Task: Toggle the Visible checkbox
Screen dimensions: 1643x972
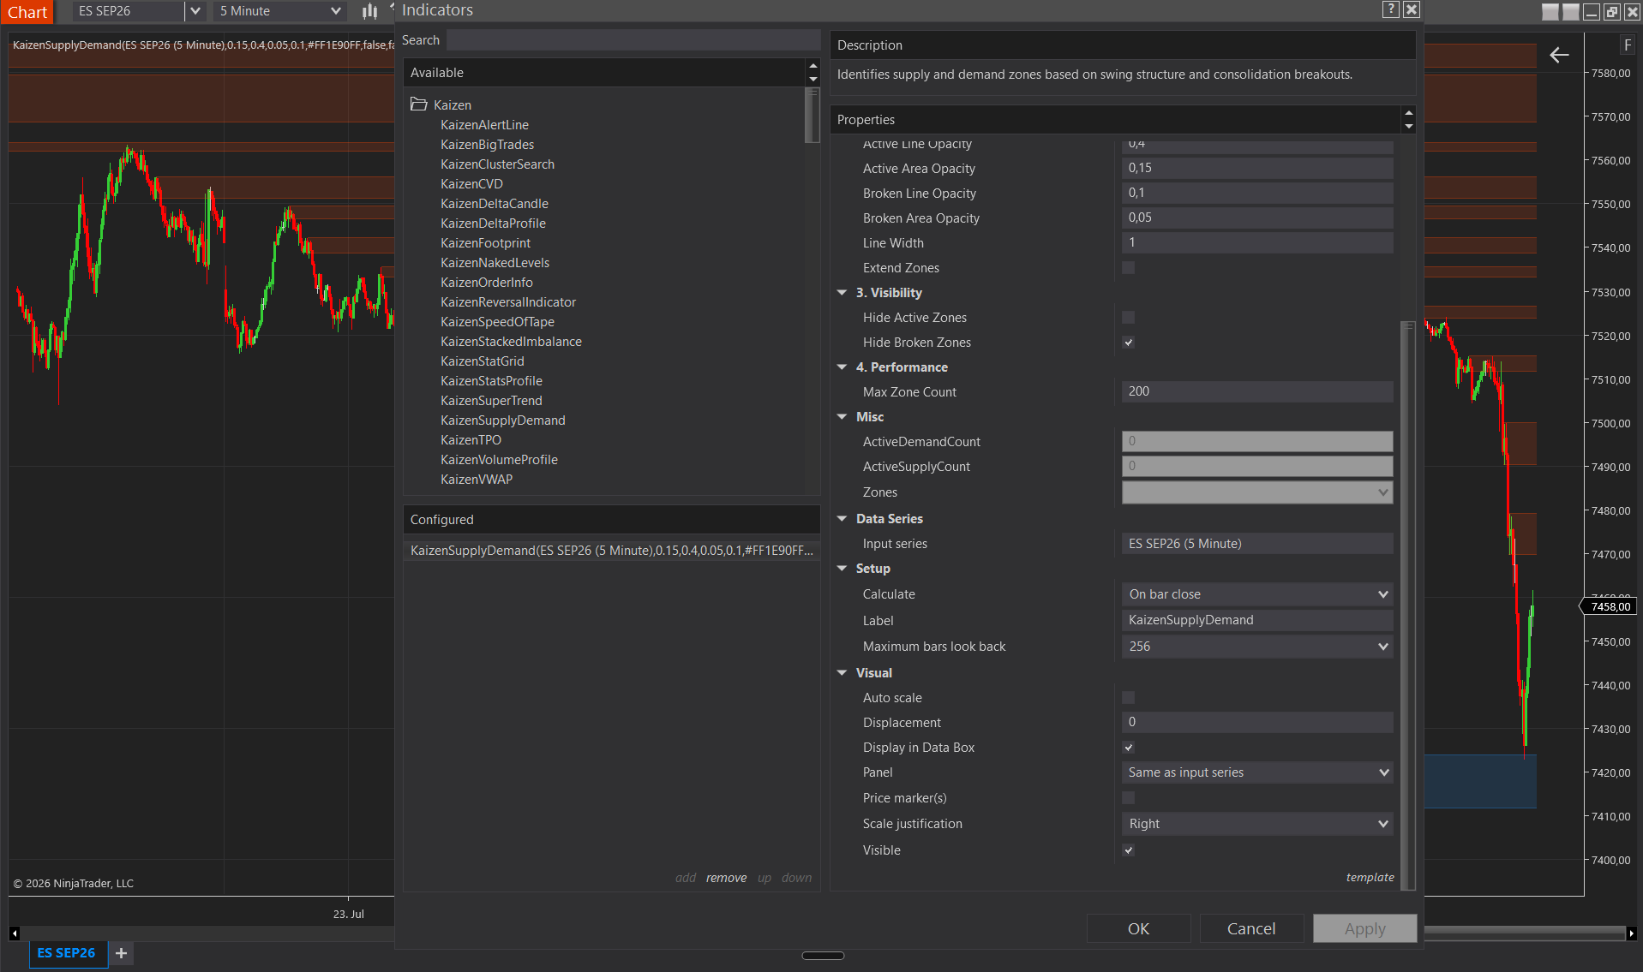Action: point(1129,850)
